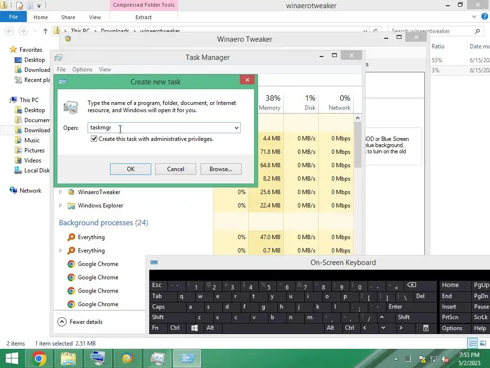Toggle Create this task with administrative privileges
The width and height of the screenshot is (490, 368).
pyautogui.click(x=94, y=138)
